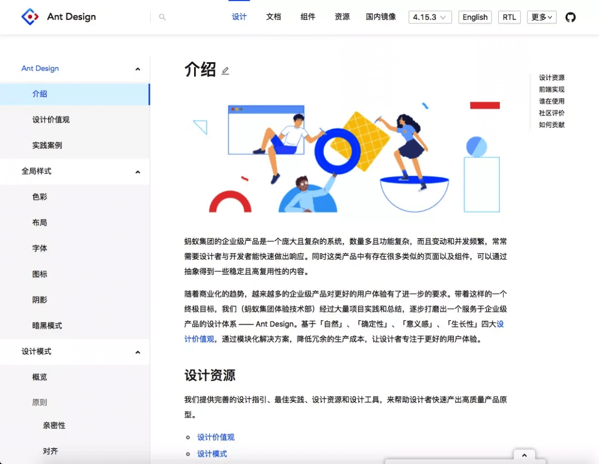
Task: Click the 设计价值观 bullet list link
Action: point(216,437)
